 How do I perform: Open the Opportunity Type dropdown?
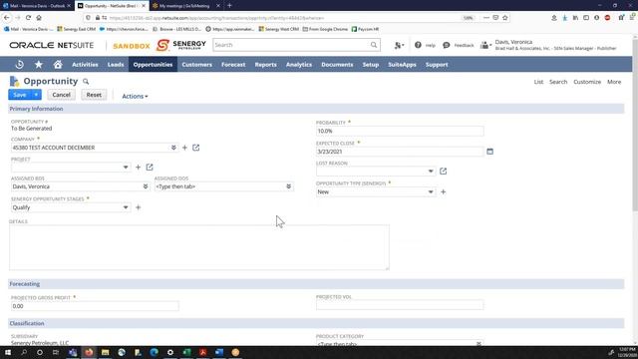point(431,191)
